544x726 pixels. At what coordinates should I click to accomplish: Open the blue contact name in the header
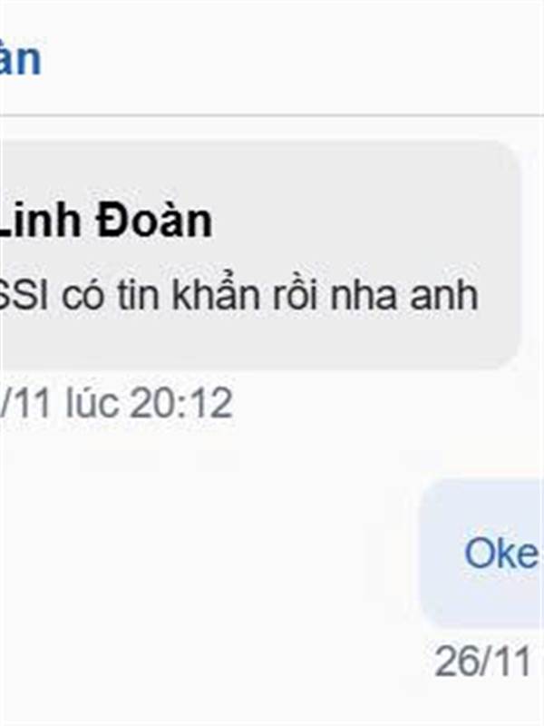(x=21, y=59)
